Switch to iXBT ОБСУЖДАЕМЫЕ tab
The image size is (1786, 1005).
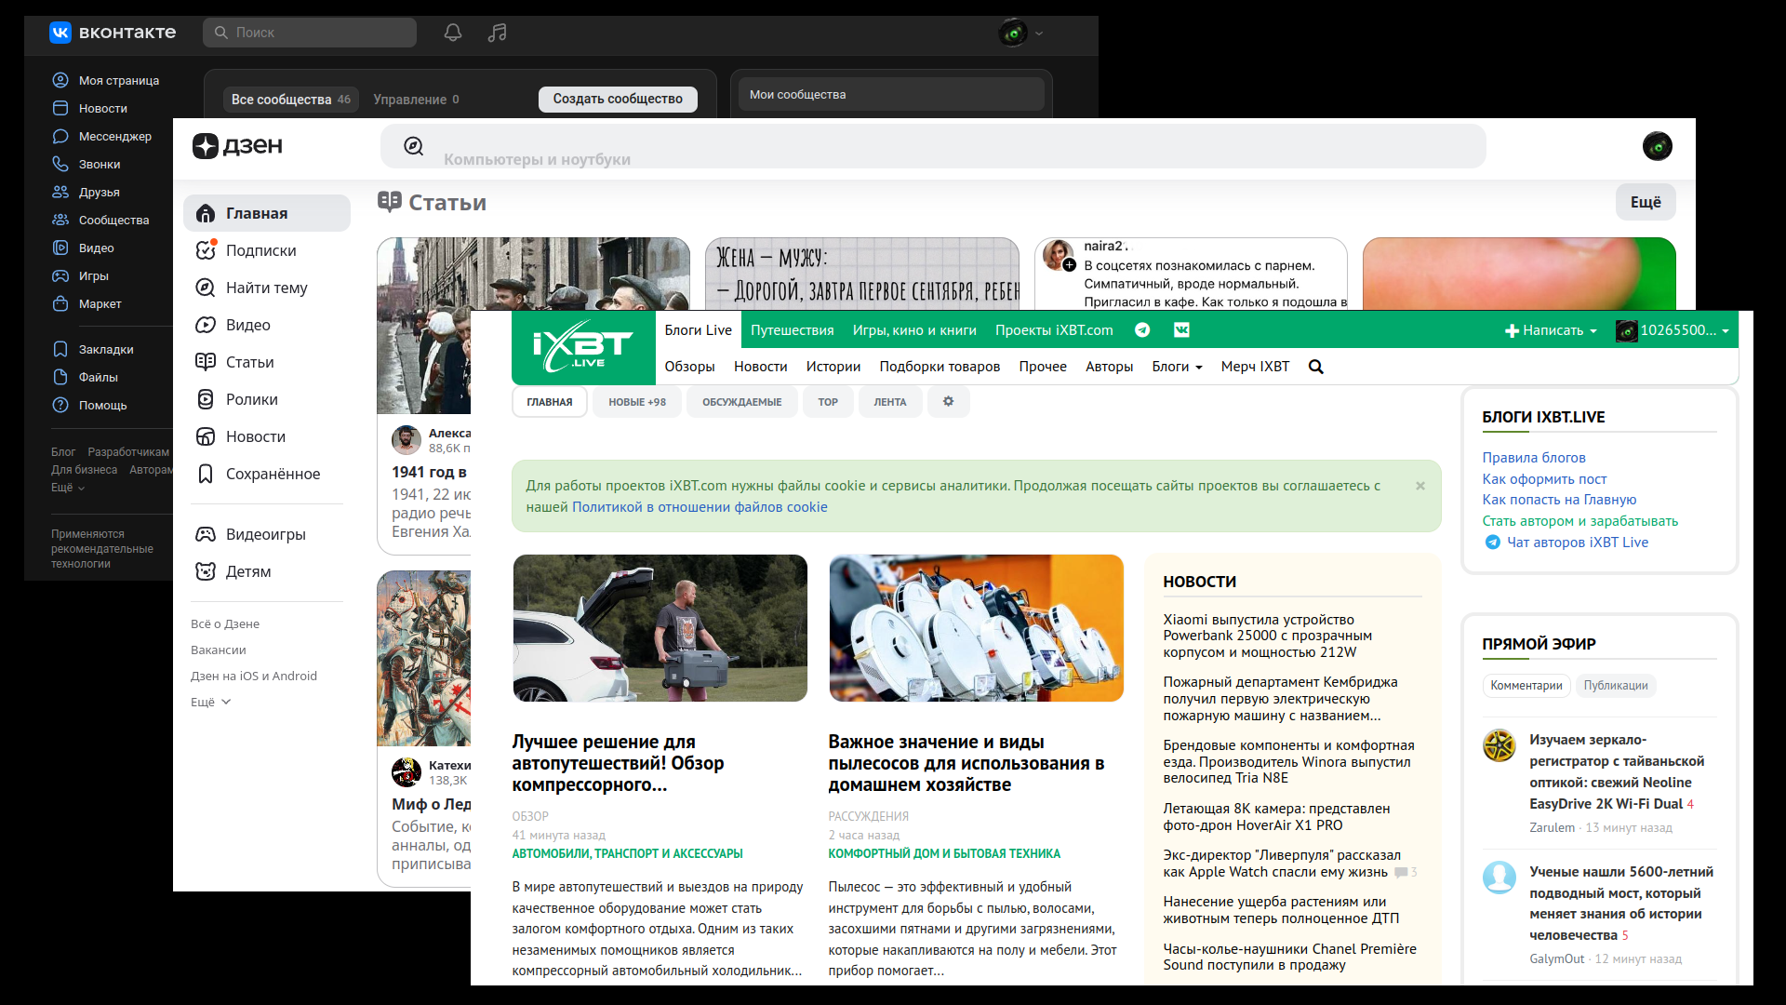tap(741, 402)
